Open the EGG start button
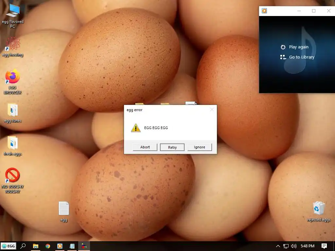The width and height of the screenshot is (335, 251). point(8,246)
